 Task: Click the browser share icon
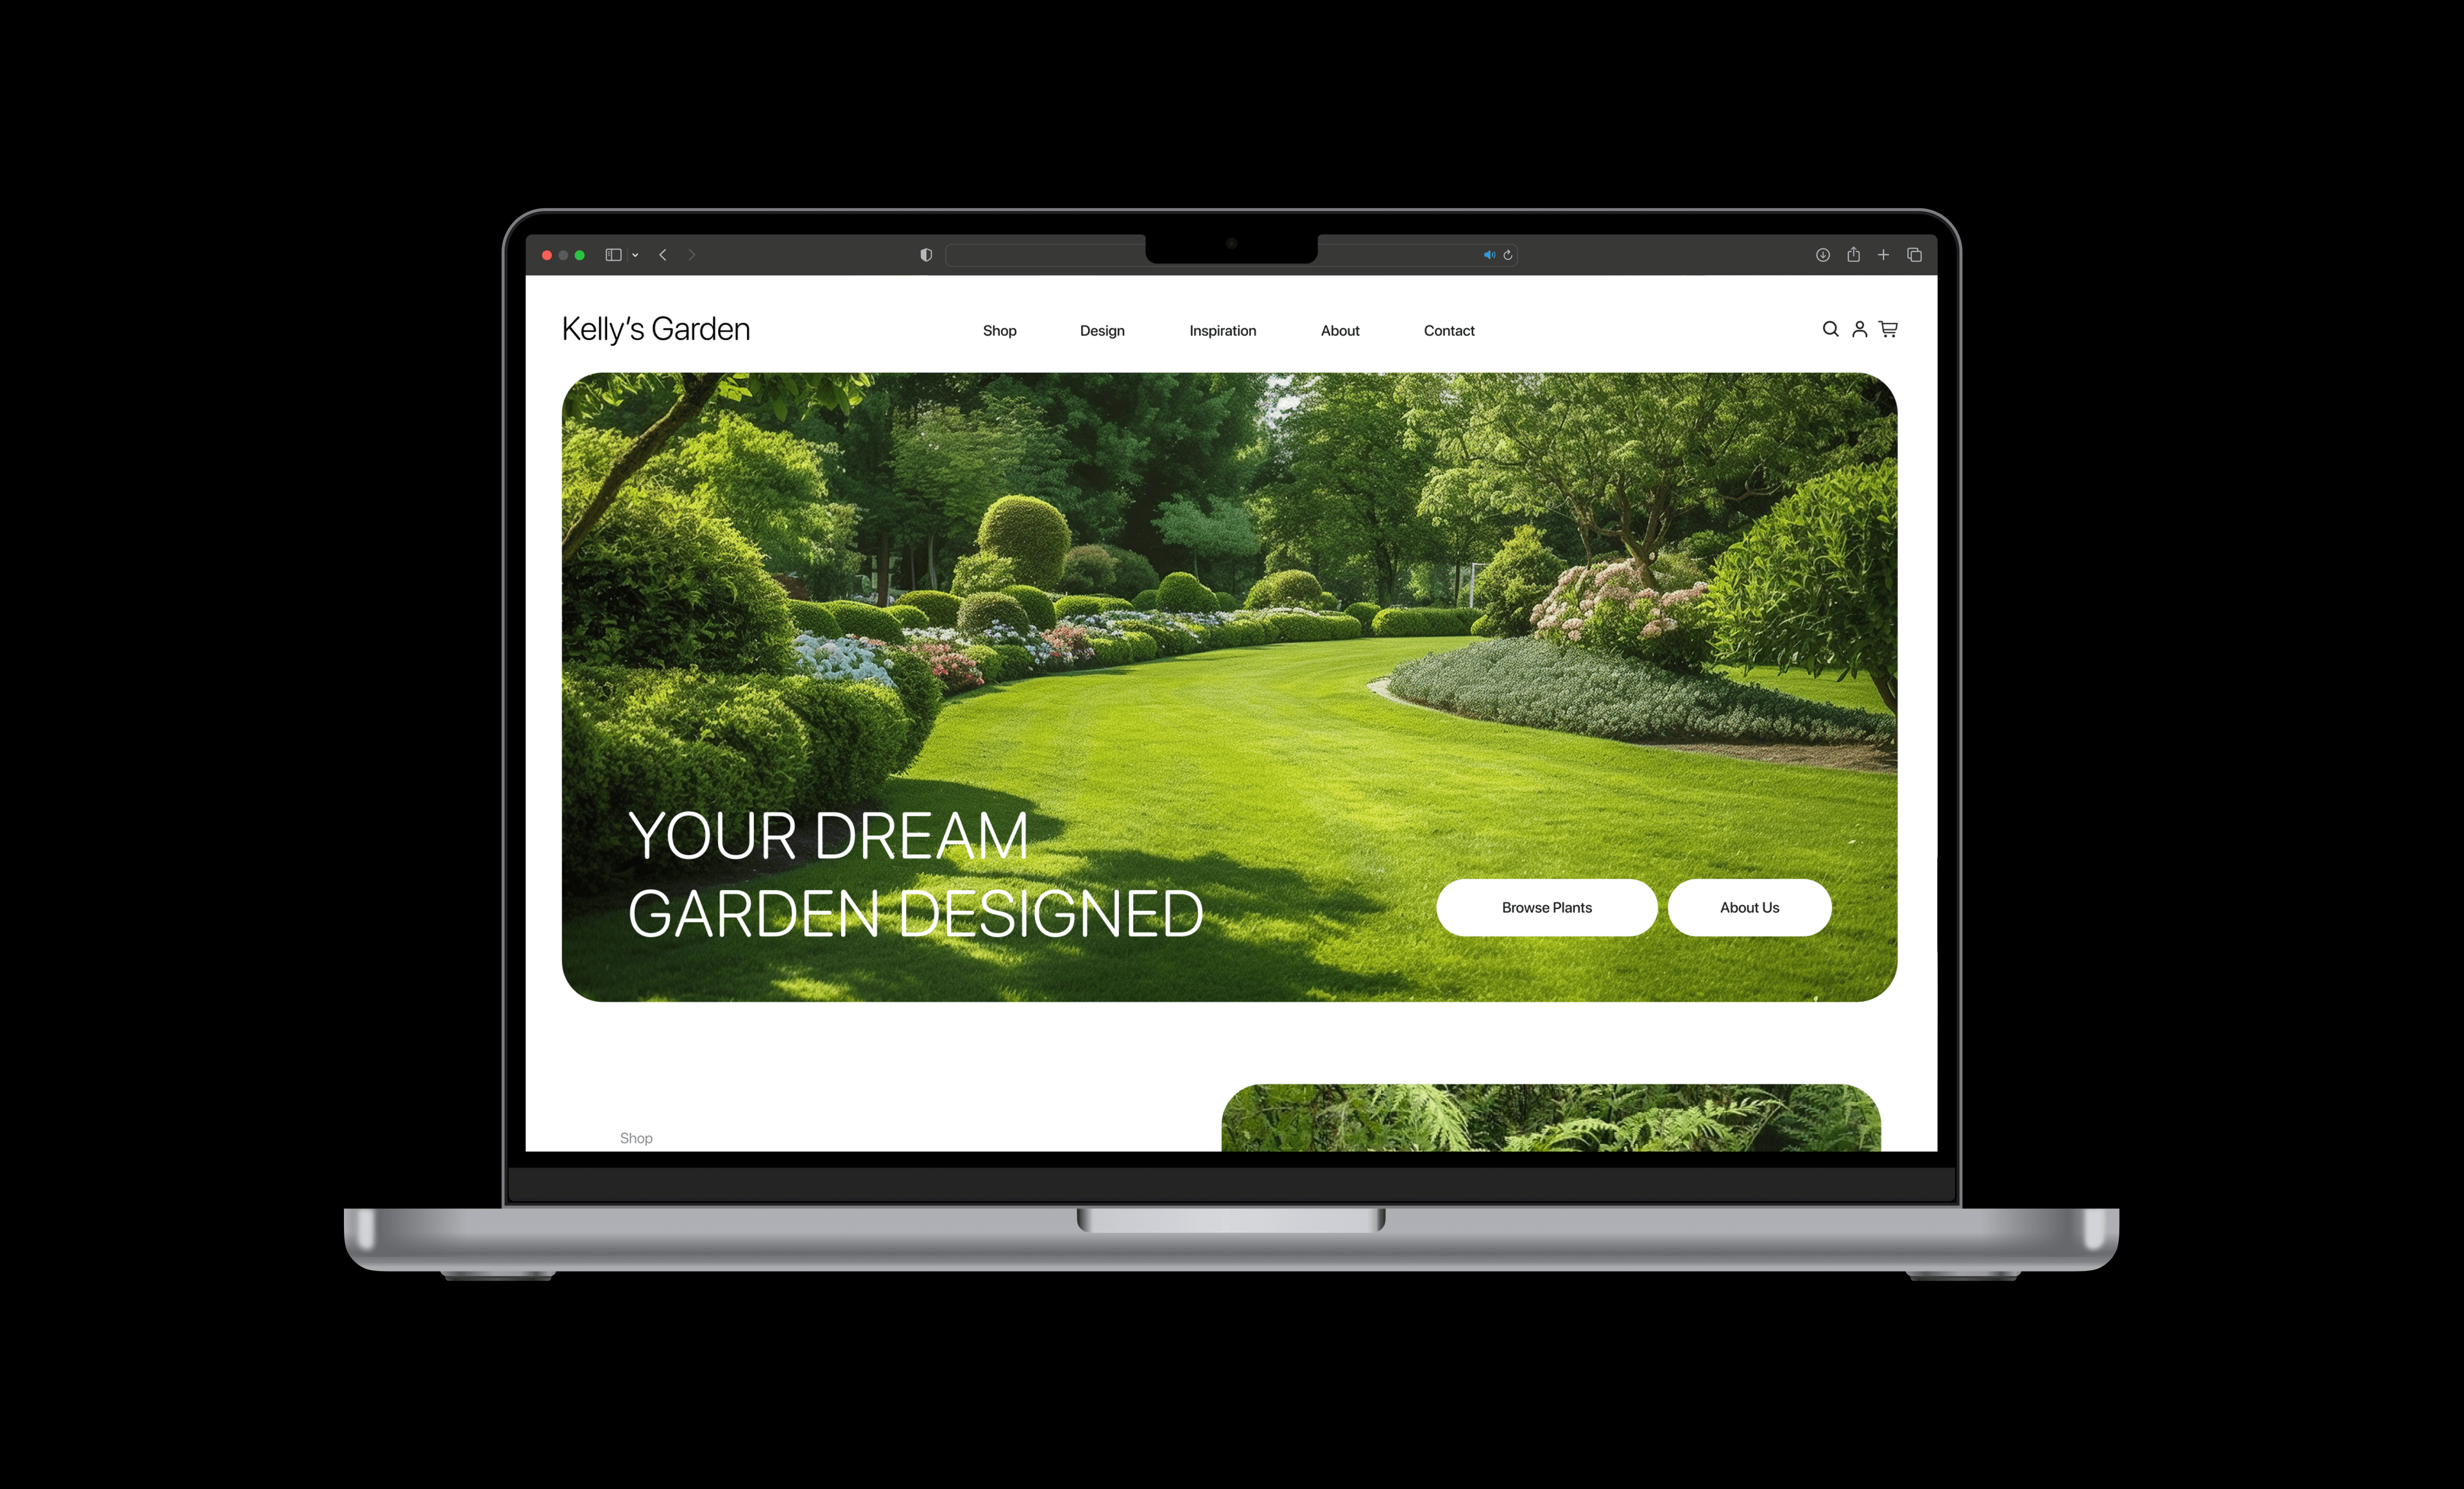(x=1851, y=259)
